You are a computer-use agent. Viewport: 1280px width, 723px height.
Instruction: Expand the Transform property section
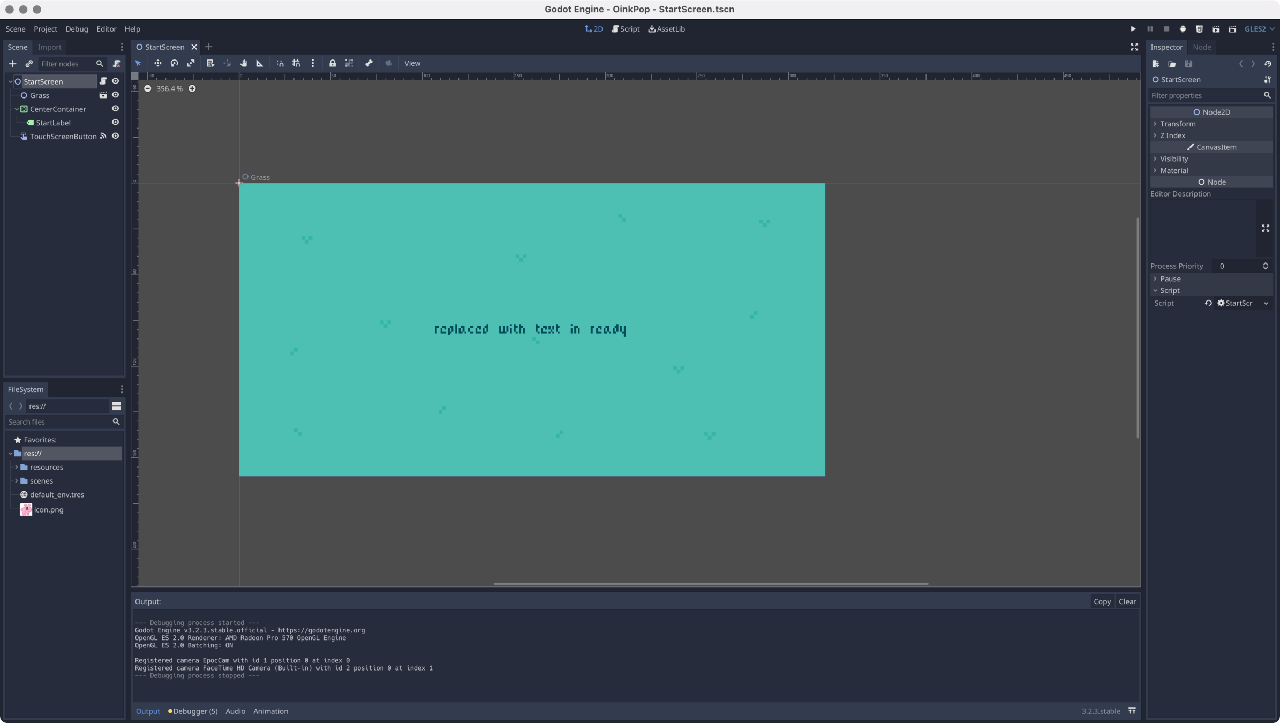point(1177,124)
